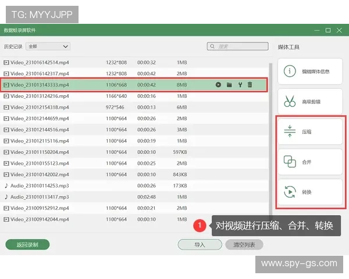Click film icon of Video_231009142044.mp4
Image resolution: width=349 pixels, height=279 pixels.
[x=6, y=219]
